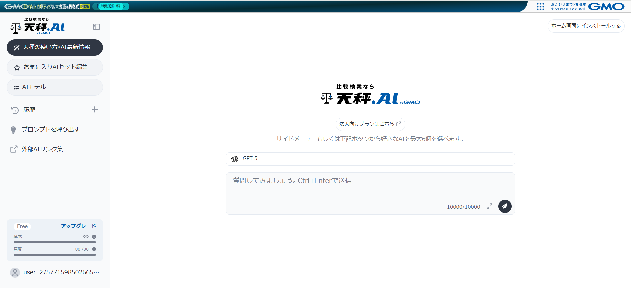Viewport: 631px width, 288px height.
Task: Click 天秤の使い方・AI最新情報 button
Action: click(x=55, y=48)
